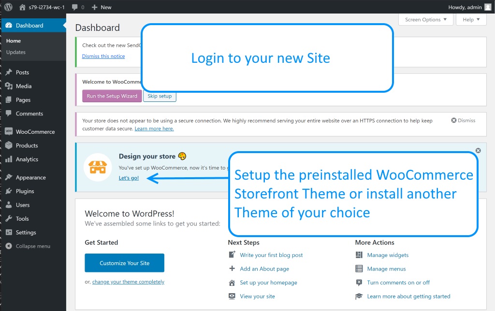Image resolution: width=495 pixels, height=311 pixels.
Task: Open the WordPress logo menu
Action: (x=9, y=7)
